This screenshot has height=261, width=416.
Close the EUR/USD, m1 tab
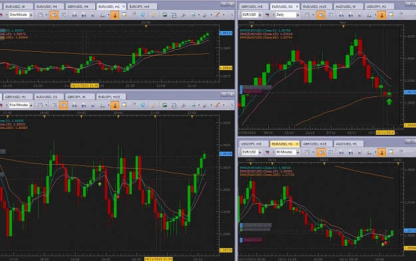tap(123, 7)
